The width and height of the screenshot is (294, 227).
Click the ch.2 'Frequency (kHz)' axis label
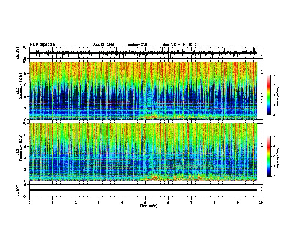21,147
